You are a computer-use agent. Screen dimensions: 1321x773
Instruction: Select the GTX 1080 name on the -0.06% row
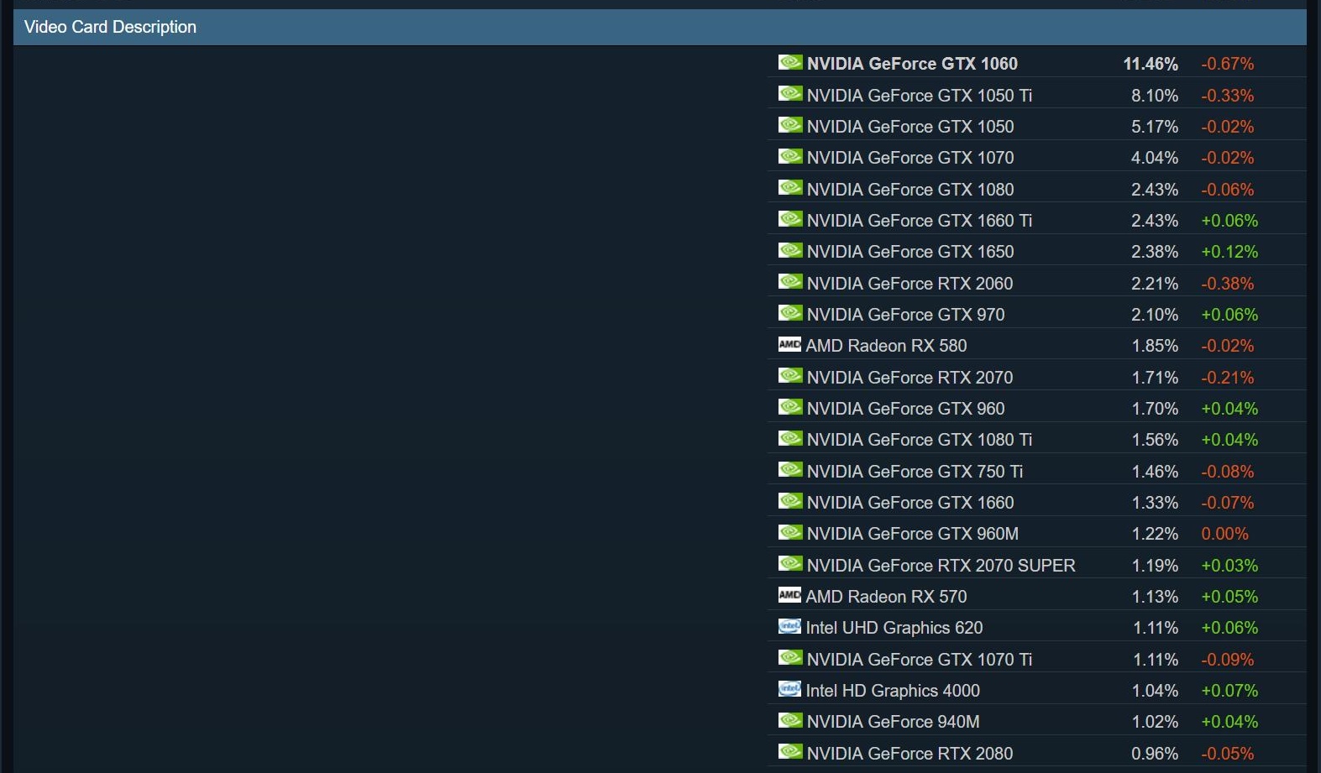(x=910, y=190)
